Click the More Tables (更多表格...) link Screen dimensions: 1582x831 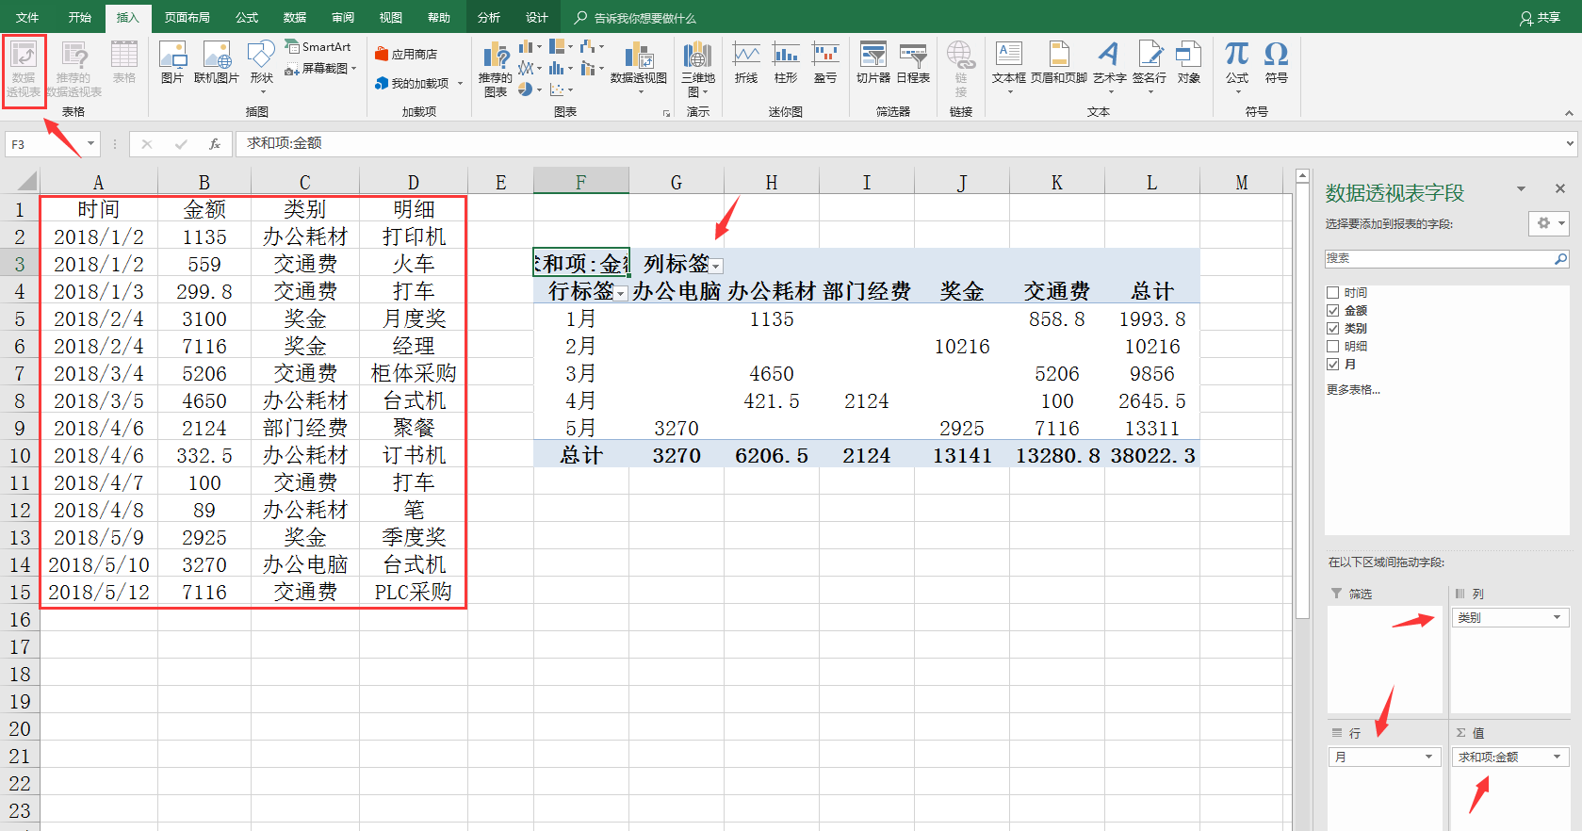1353,390
